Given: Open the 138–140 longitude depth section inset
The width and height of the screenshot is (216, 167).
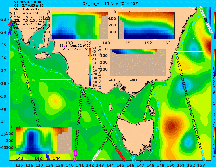Looking at the screenshot, I should (x=80, y=25).
